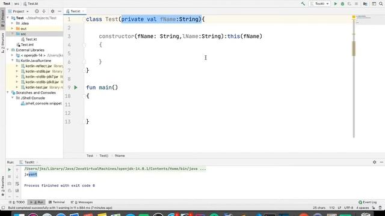Click the locate current file target icon

coord(37,11)
